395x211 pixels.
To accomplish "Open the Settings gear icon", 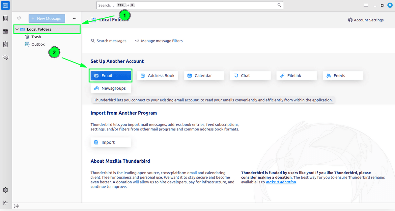I will (6, 190).
